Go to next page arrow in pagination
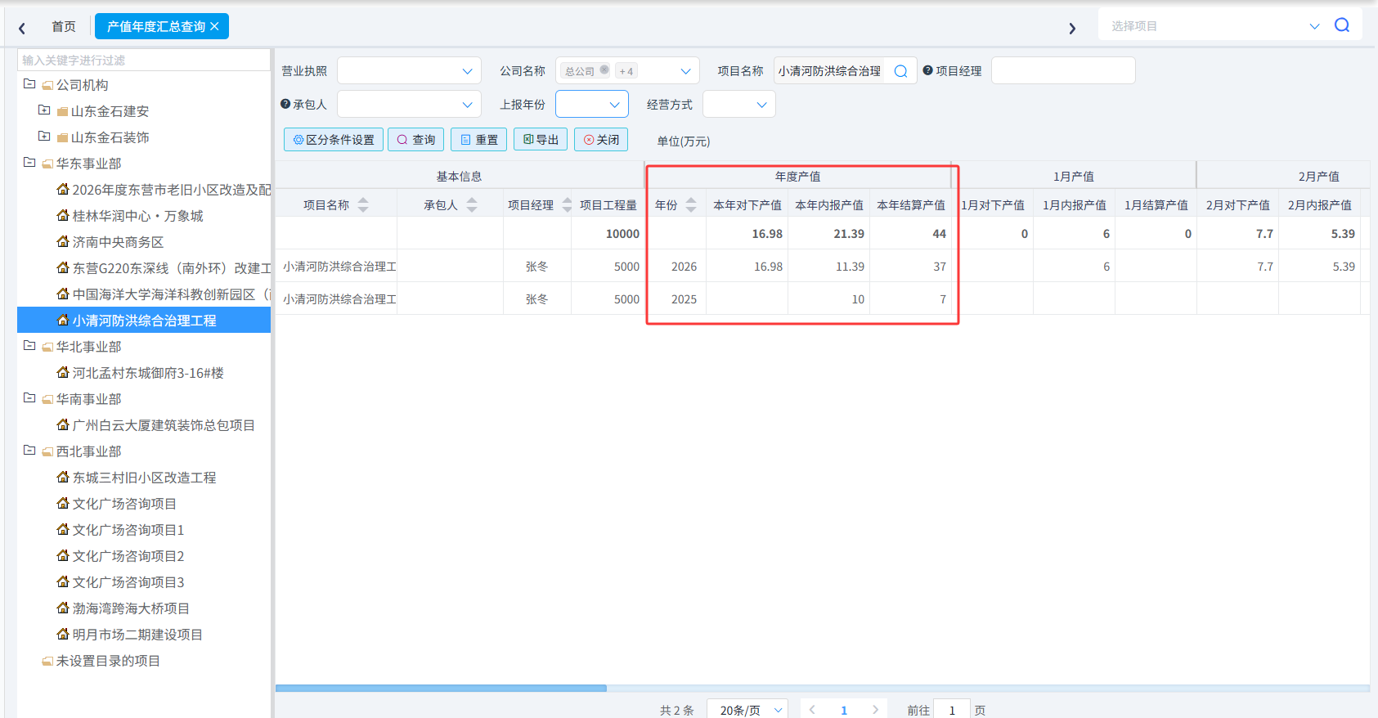The image size is (1378, 718). (x=875, y=710)
